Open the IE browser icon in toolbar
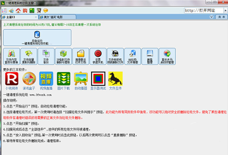Image resolution: width=228 pixels, height=155 pixels. click(11, 11)
